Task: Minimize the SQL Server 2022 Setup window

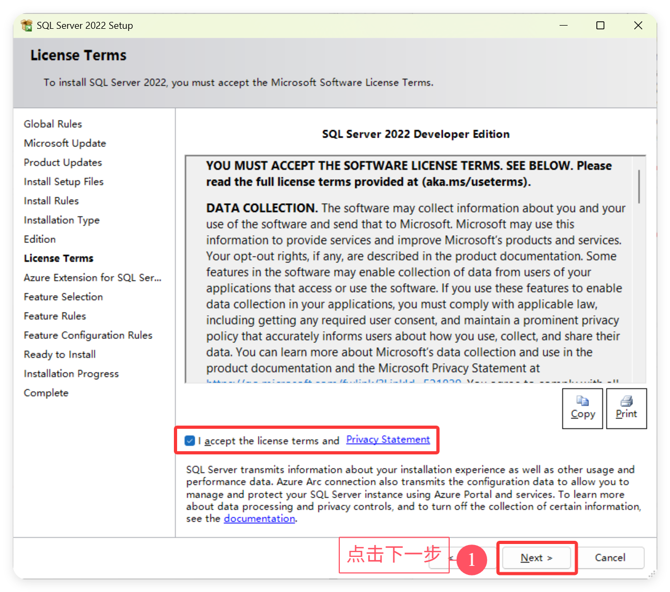Action: pyautogui.click(x=563, y=25)
